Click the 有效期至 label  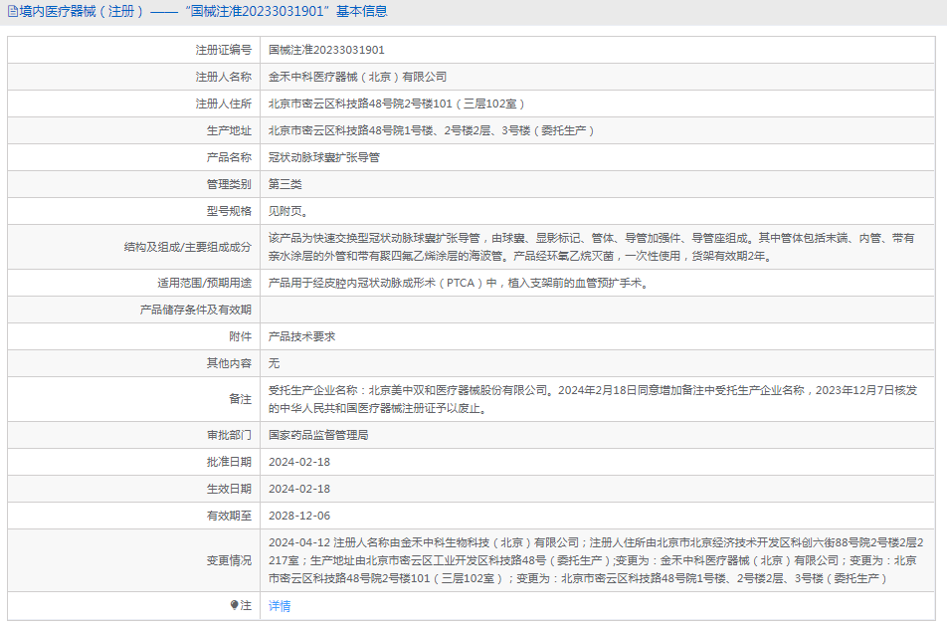[229, 516]
